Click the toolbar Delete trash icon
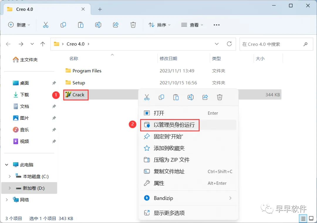Viewport: 317px width, 223px height. [133, 25]
